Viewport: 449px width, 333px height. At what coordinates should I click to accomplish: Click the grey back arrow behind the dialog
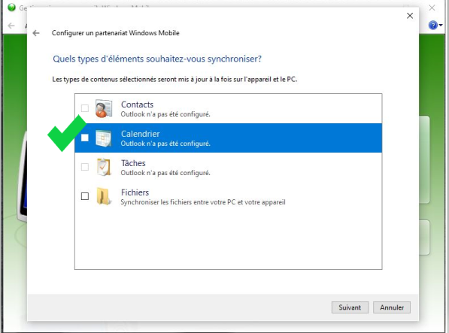click(11, 26)
